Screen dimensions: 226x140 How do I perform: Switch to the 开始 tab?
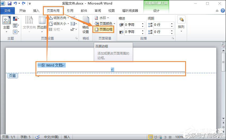tap(23, 11)
